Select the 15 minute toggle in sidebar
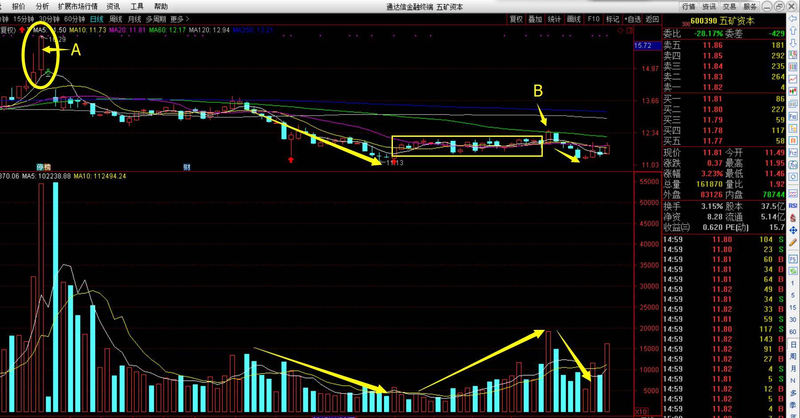Screen dimensions: 800x418 pyautogui.click(x=792, y=307)
